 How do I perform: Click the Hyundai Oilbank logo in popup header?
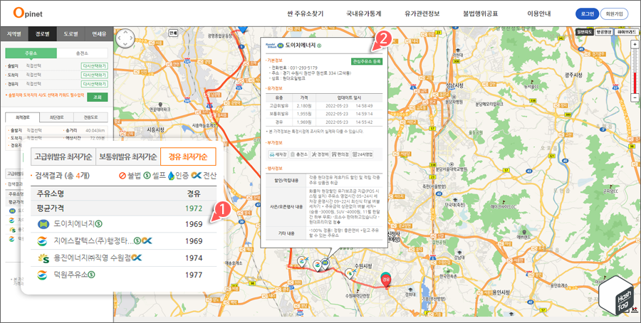point(275,44)
